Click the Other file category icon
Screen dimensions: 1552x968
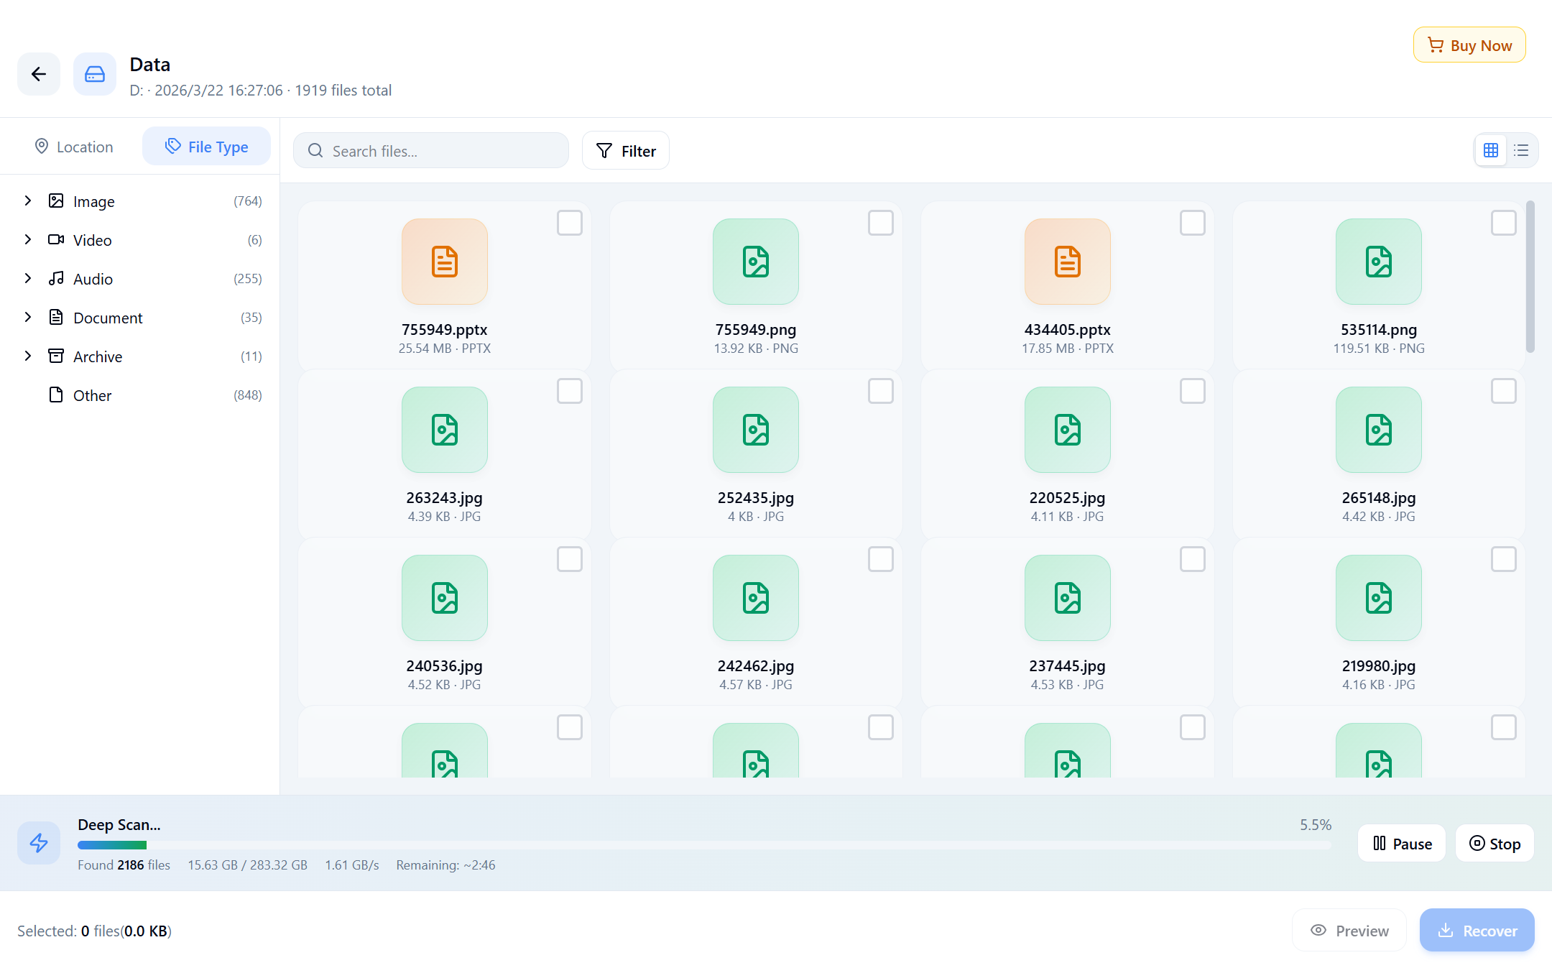(56, 395)
